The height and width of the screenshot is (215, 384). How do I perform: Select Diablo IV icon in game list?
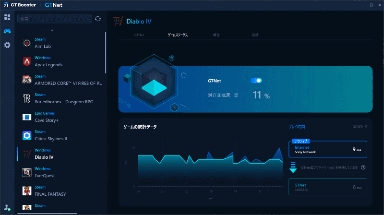coord(27,154)
